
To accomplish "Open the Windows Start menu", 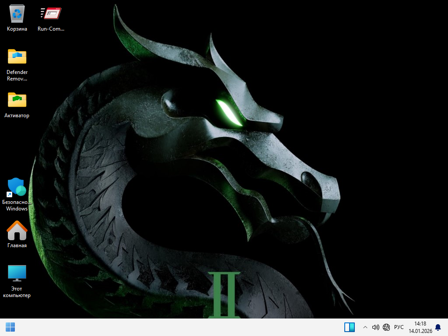I will point(10,327).
